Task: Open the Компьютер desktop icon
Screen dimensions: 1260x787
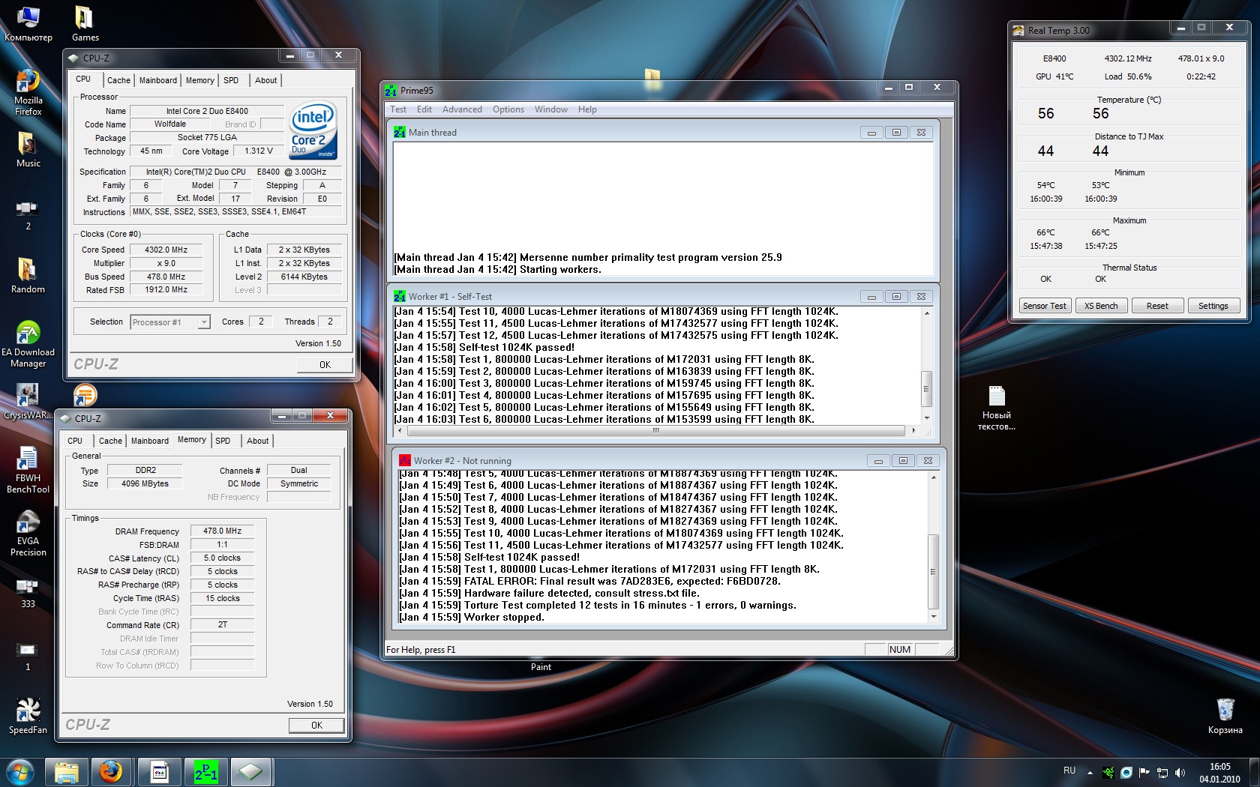Action: 28,22
